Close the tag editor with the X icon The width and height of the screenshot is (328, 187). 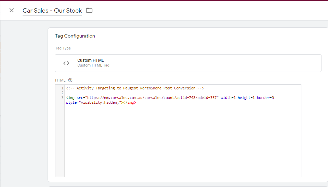(12, 11)
